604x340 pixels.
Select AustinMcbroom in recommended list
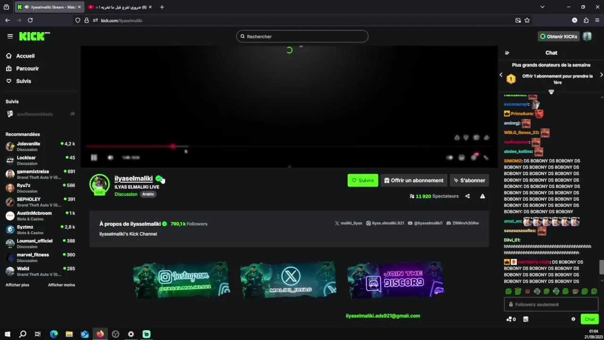[40, 216]
